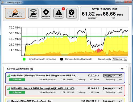Click the Total Throughput heading
Image resolution: width=133 pixels, height=102 pixels.
click(x=105, y=9)
